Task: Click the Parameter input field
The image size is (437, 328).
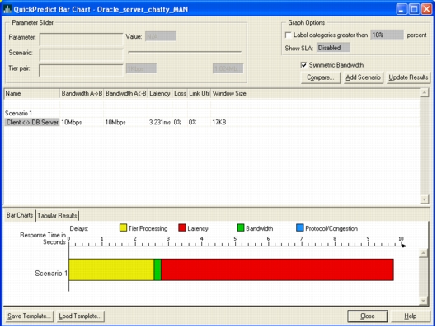Action: [x=81, y=40]
